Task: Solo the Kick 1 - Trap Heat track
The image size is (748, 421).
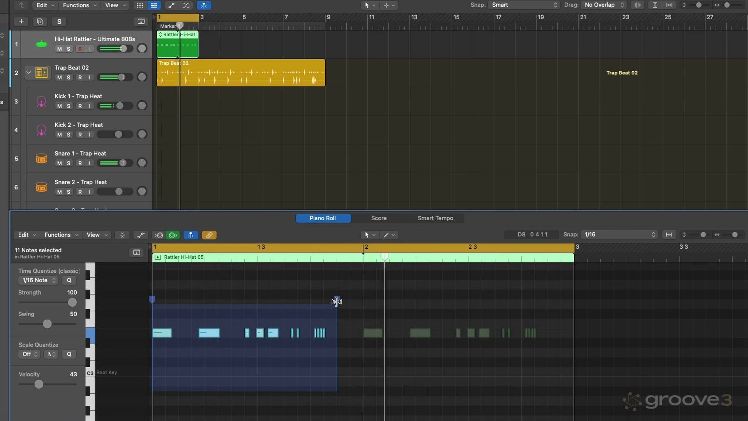Action: [69, 106]
